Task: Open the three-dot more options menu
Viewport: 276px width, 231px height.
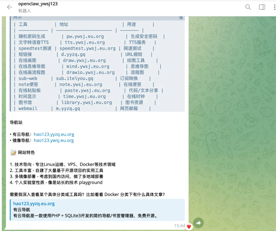Action: pos(274,7)
